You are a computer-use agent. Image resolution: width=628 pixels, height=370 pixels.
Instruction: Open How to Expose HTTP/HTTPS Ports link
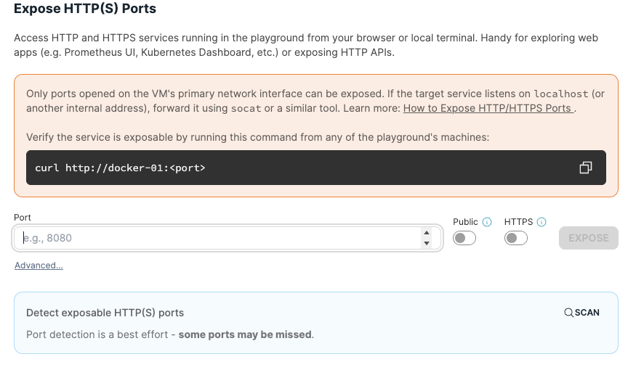[x=488, y=108]
